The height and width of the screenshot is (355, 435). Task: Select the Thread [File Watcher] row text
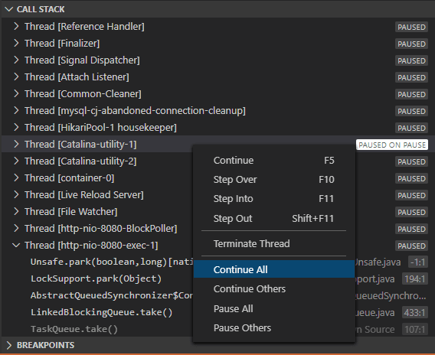coord(71,212)
